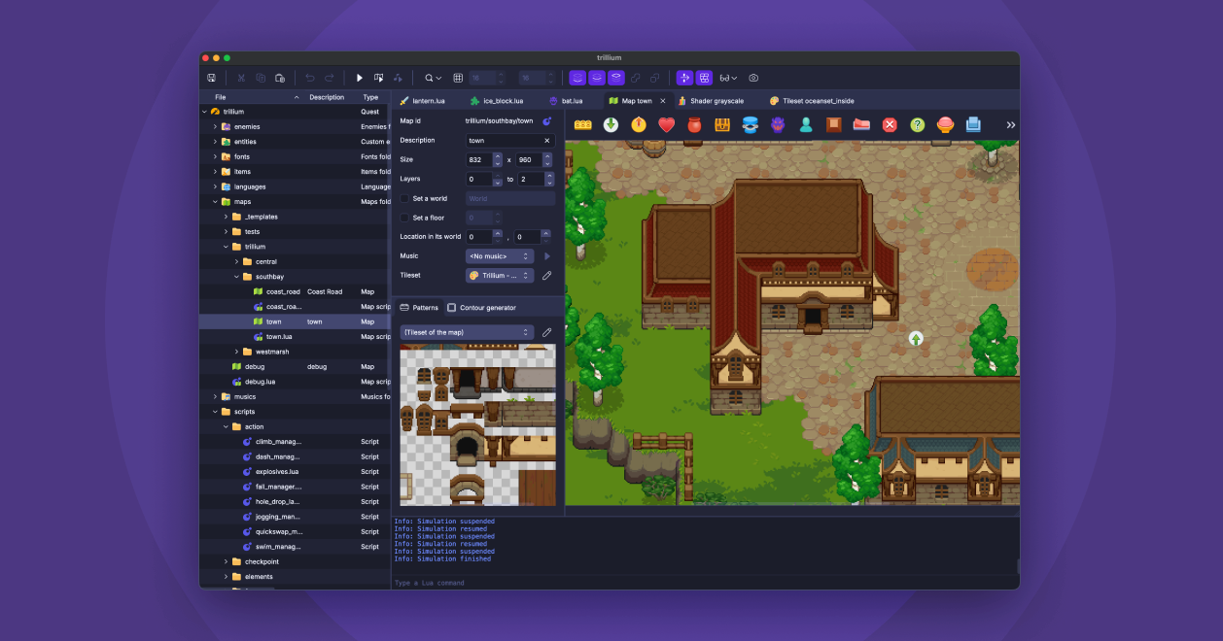This screenshot has width=1223, height=641.
Task: Select the red heart pickable icon
Action: tap(667, 124)
